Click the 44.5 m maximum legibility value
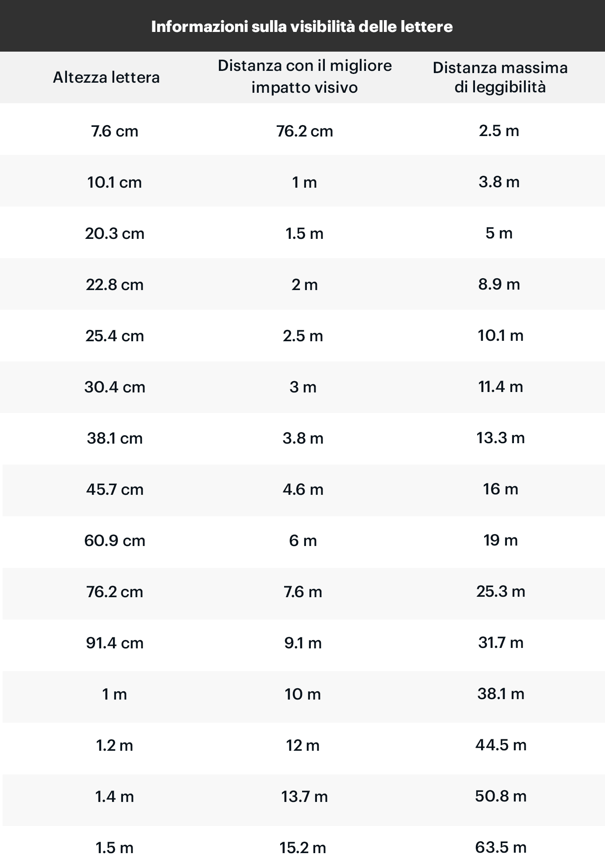This screenshot has width=605, height=861. pyautogui.click(x=501, y=745)
